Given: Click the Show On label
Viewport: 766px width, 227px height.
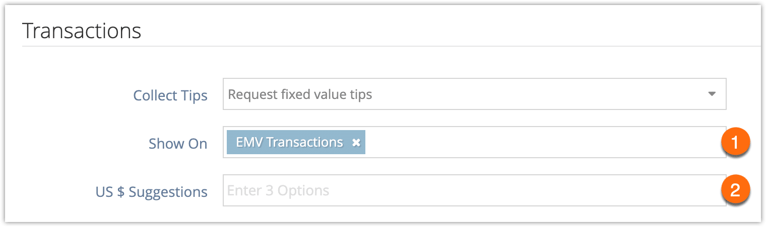Looking at the screenshot, I should click(178, 144).
